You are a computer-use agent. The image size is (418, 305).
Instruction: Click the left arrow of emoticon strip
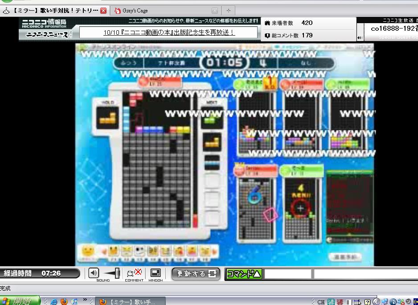104,251
